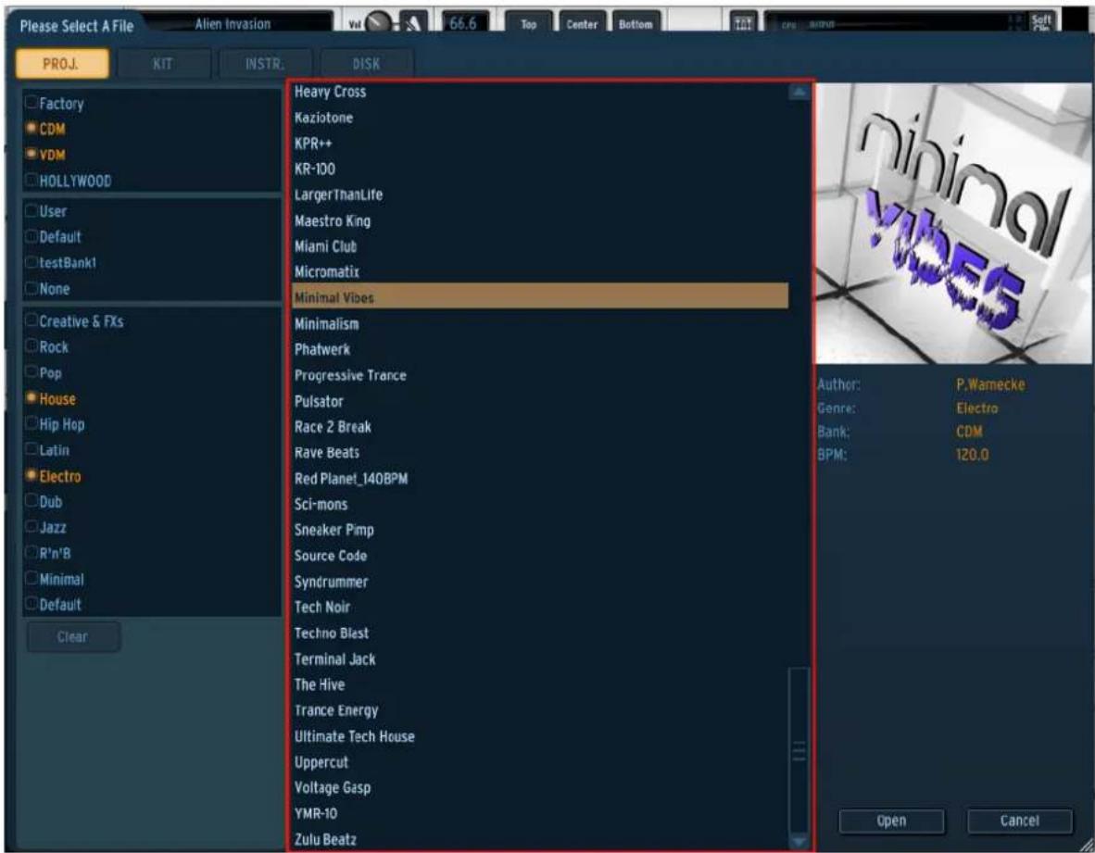Enable the Factory bank checkbox

[x=31, y=103]
